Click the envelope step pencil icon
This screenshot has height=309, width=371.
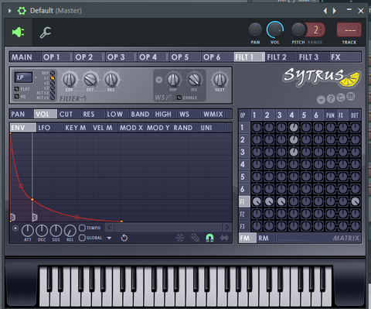click(195, 238)
